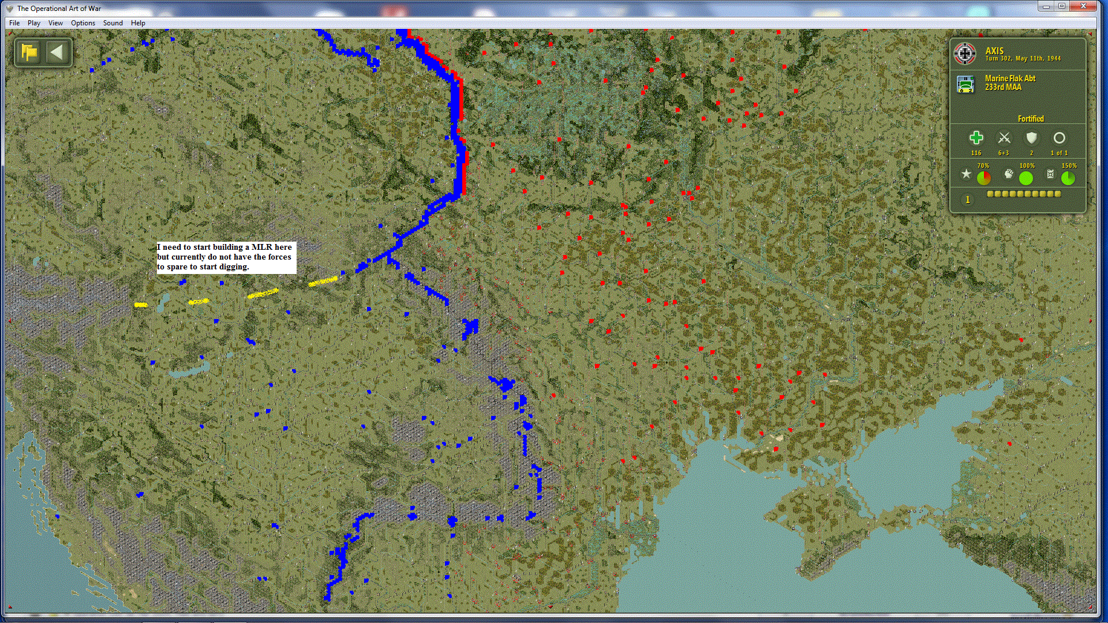Click the MLR note text box on map
The height and width of the screenshot is (623, 1108).
click(226, 257)
